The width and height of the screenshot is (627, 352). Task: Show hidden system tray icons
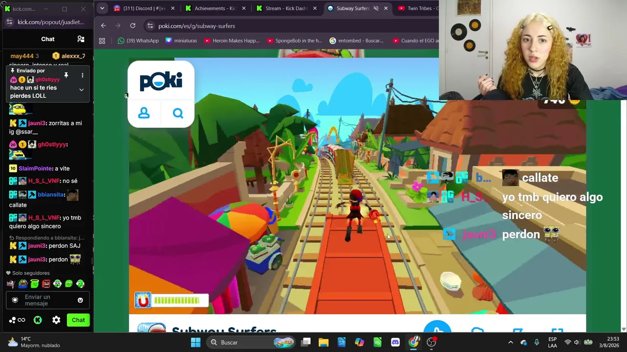510,342
